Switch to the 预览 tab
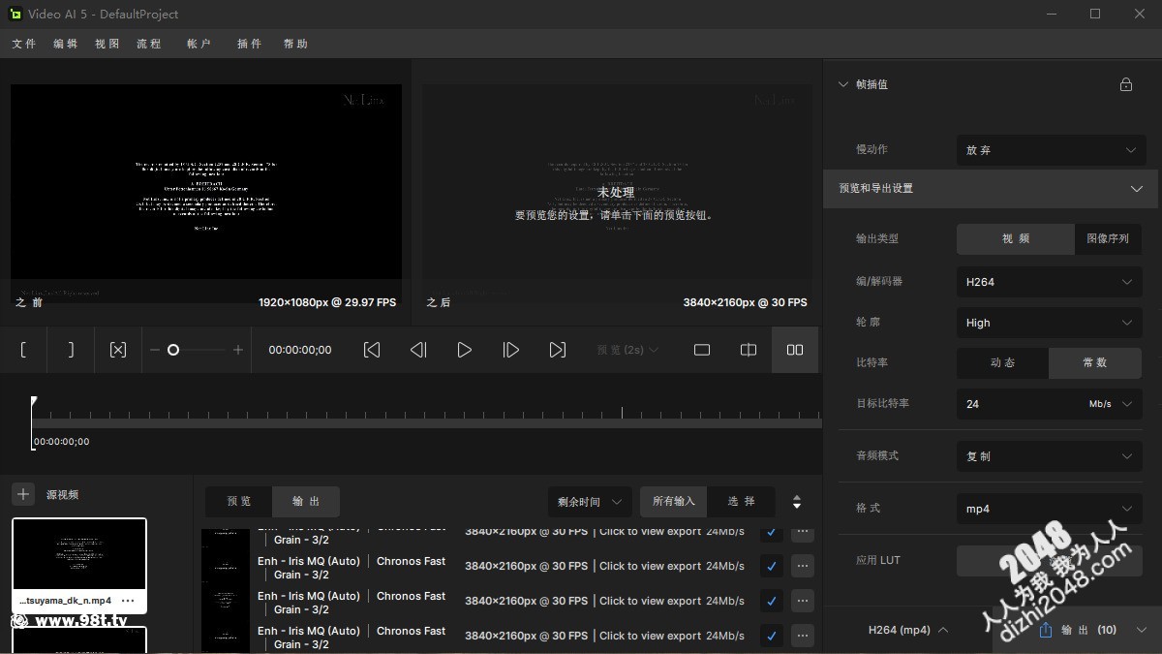 pos(239,501)
